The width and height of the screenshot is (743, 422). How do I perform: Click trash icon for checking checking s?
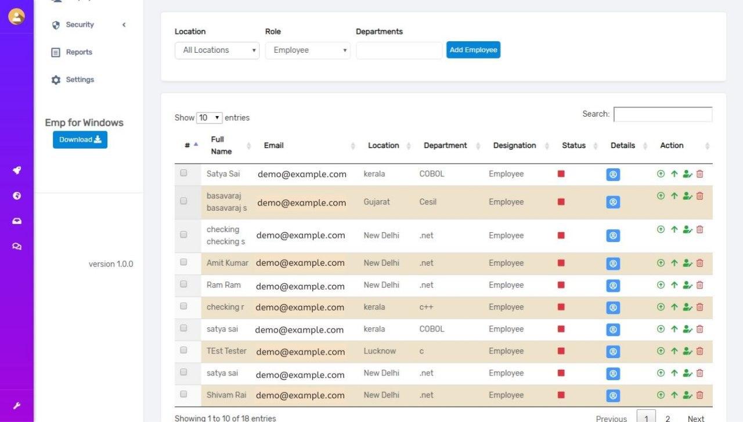pos(699,229)
